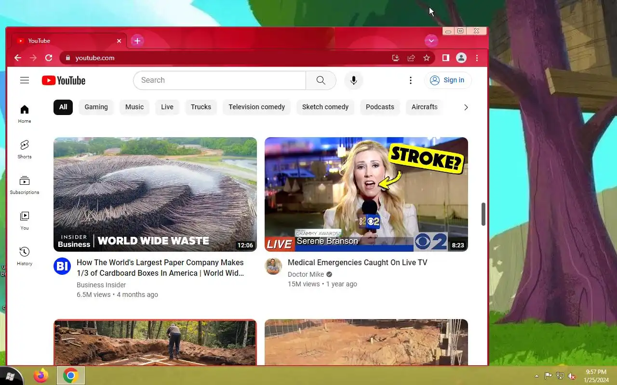The height and width of the screenshot is (385, 617).
Task: Select the Television comedy chip
Action: pos(257,107)
